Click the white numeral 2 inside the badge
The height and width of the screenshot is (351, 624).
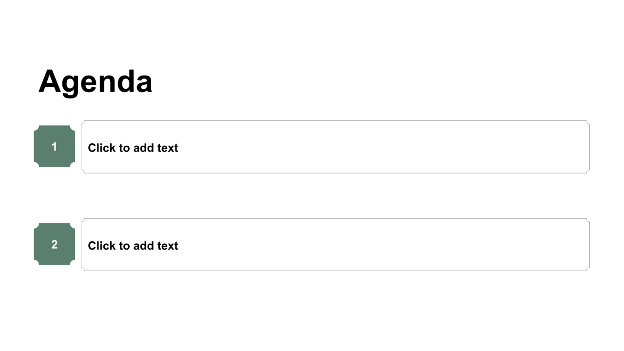54,245
